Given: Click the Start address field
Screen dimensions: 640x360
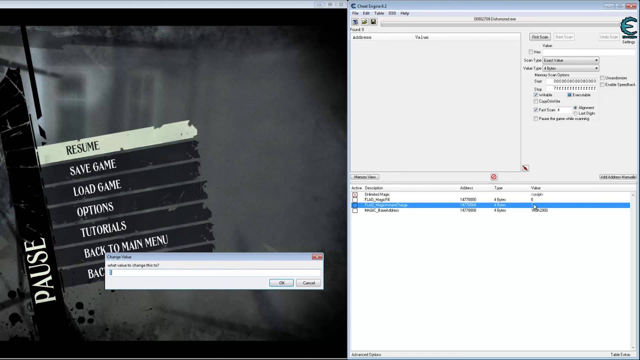Looking at the screenshot, I should 572,81.
